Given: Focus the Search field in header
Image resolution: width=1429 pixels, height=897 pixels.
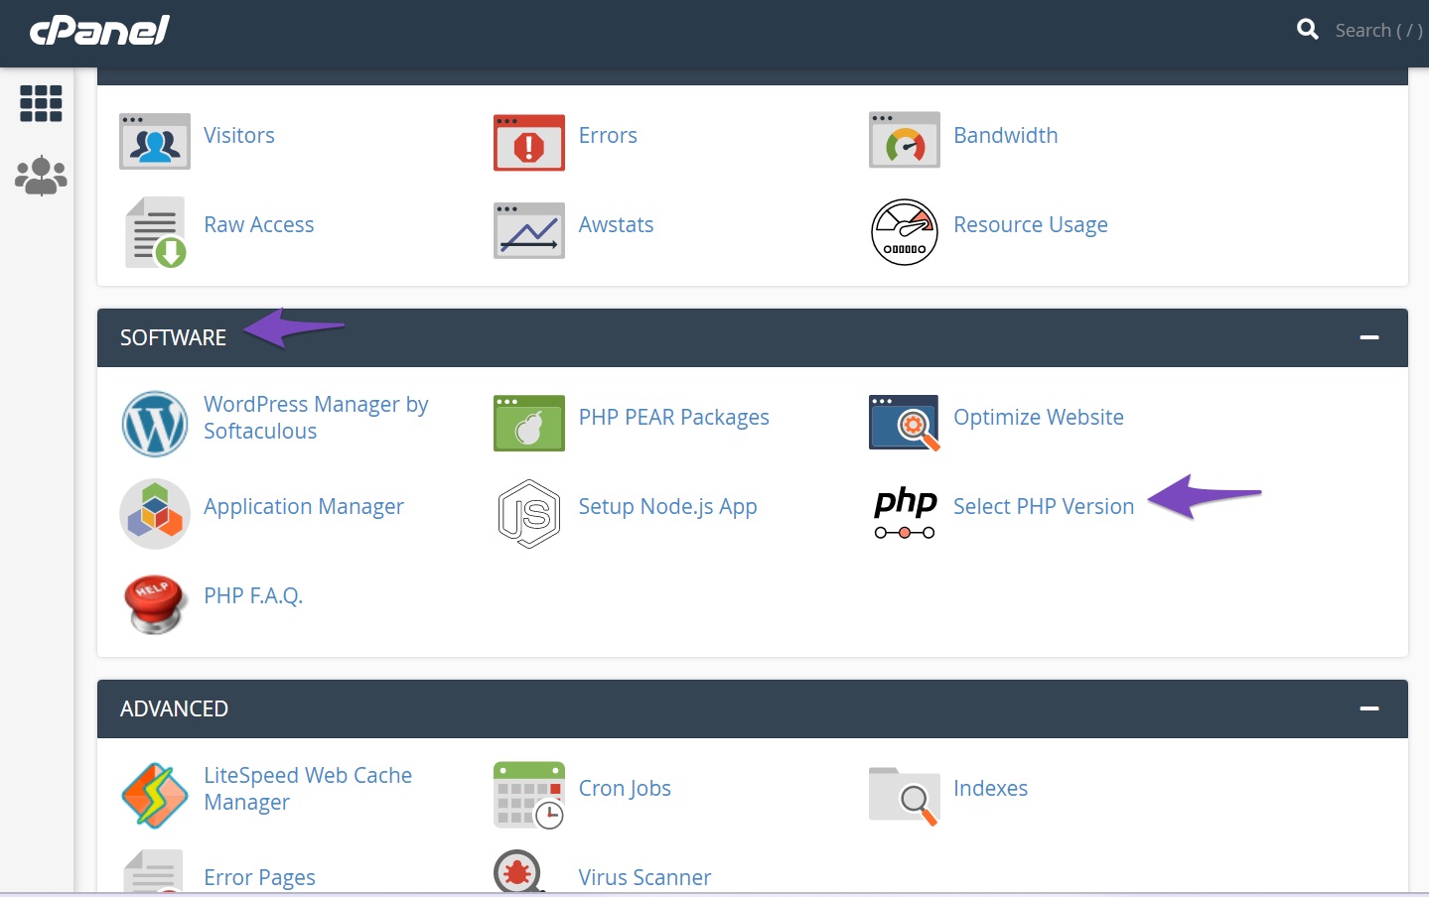Looking at the screenshot, I should [1378, 30].
